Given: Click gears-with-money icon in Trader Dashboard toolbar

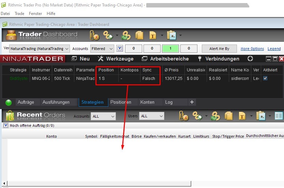Looking at the screenshot, I should click(x=108, y=35).
